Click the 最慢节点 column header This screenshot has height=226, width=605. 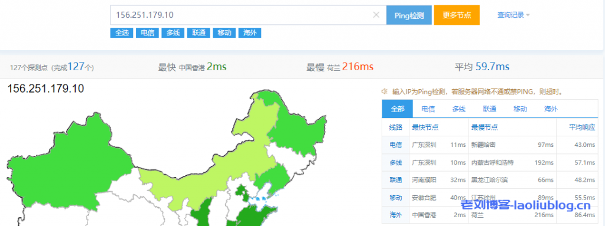click(x=484, y=127)
